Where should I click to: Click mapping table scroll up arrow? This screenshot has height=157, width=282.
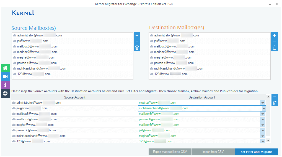pos(268,97)
